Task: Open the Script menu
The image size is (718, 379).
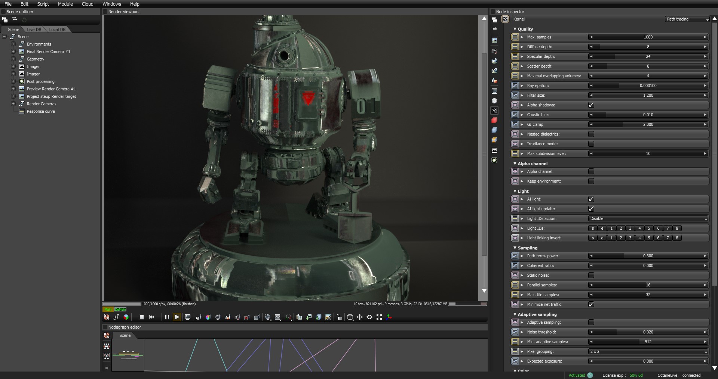Action: click(x=43, y=4)
